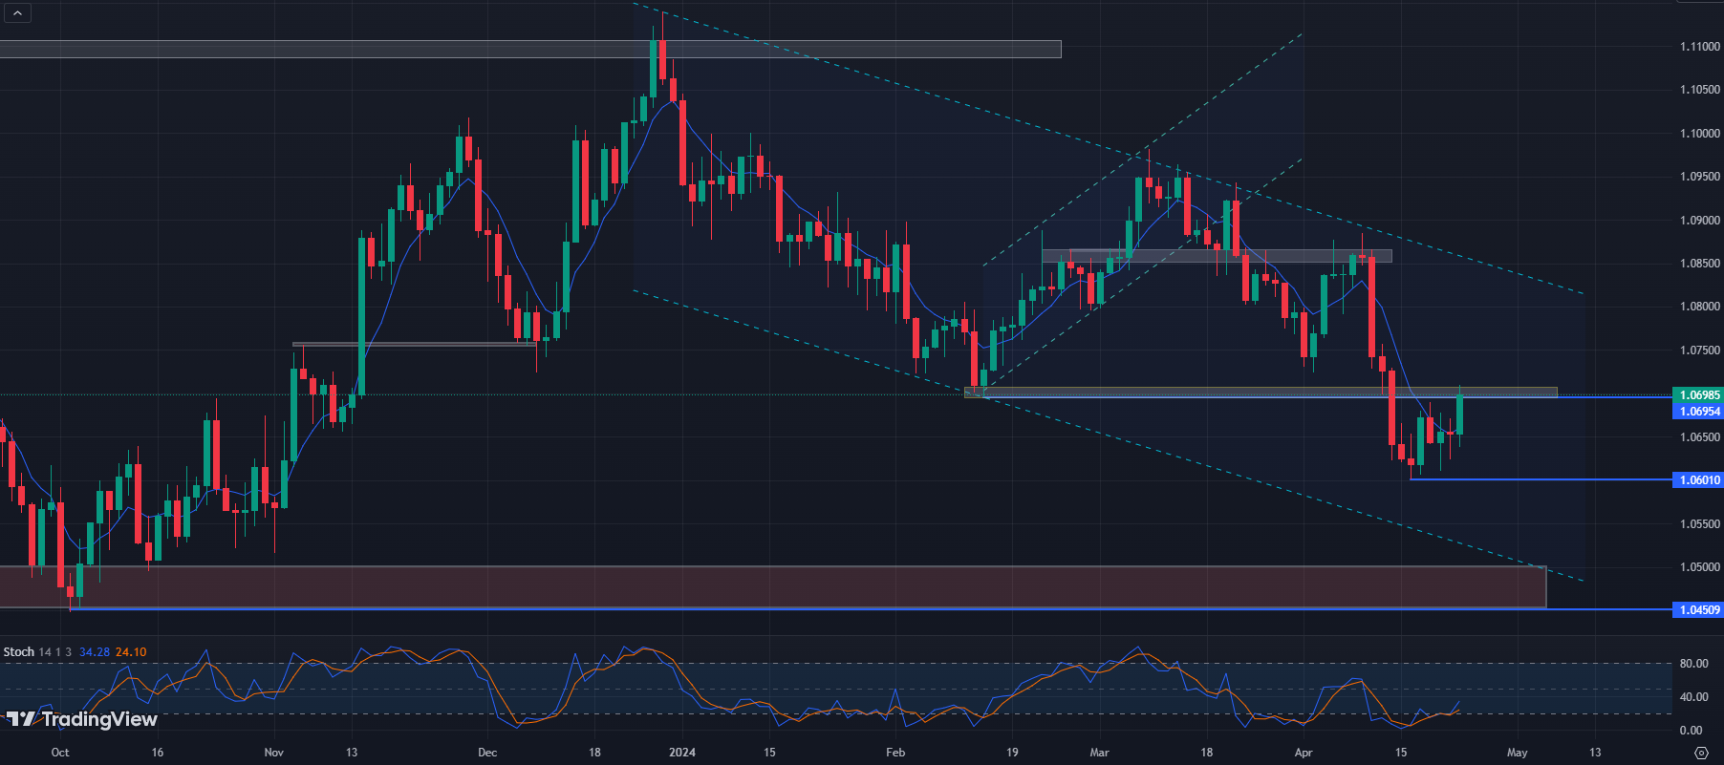Click the Oct label on time axis
Image resolution: width=1724 pixels, height=765 pixels.
(x=60, y=753)
